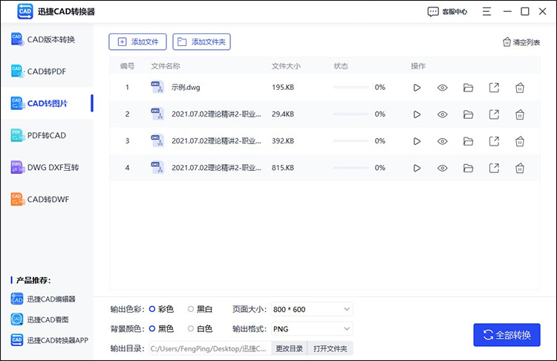Switch to CAD转PDF in the sidebar

point(47,71)
